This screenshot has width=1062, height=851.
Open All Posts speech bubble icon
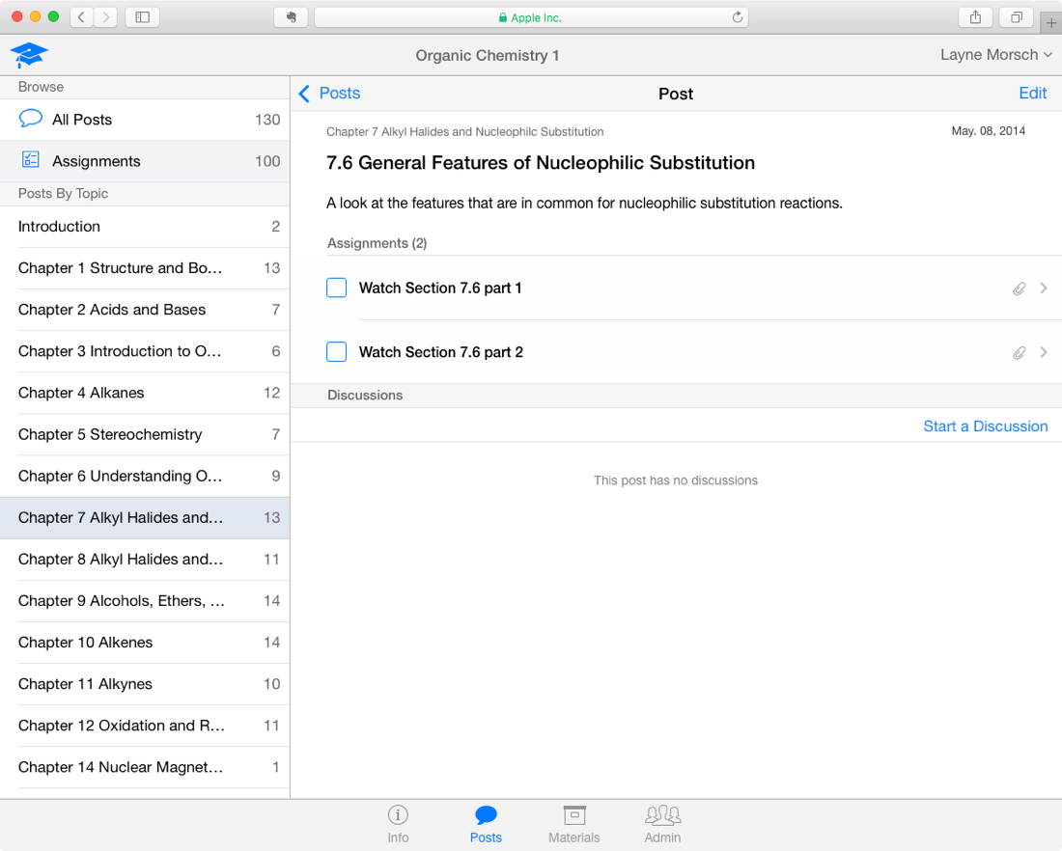coord(31,119)
